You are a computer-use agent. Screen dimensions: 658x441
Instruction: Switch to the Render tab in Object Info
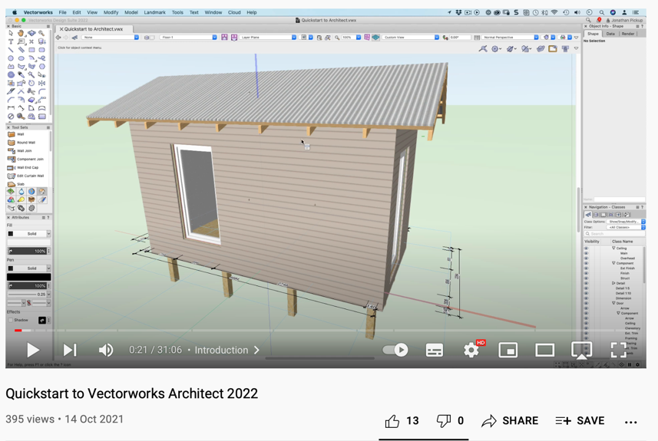[x=628, y=34]
